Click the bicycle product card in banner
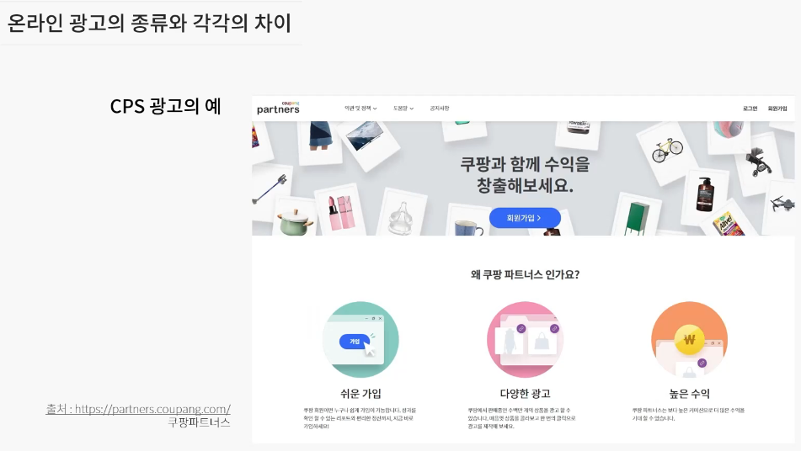The width and height of the screenshot is (801, 451). (x=666, y=150)
